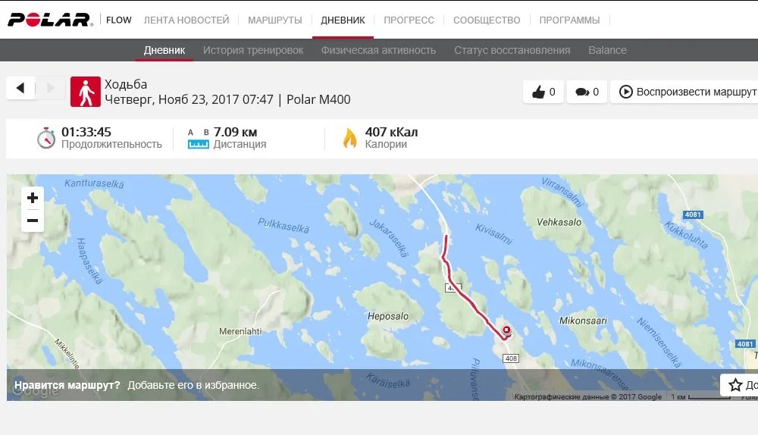Click the Polar logo
Screen dimensions: 758x435
click(x=50, y=20)
